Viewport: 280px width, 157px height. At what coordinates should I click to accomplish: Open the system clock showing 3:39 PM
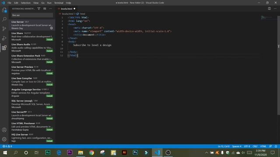(x=261, y=153)
